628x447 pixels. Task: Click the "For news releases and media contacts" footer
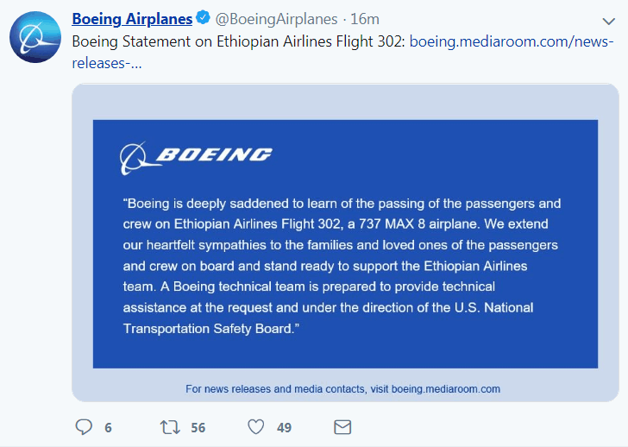point(343,389)
